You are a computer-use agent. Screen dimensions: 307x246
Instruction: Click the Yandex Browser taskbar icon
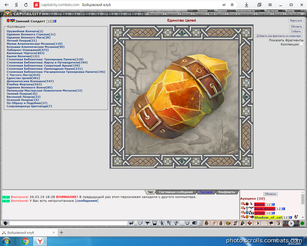(x=40, y=241)
